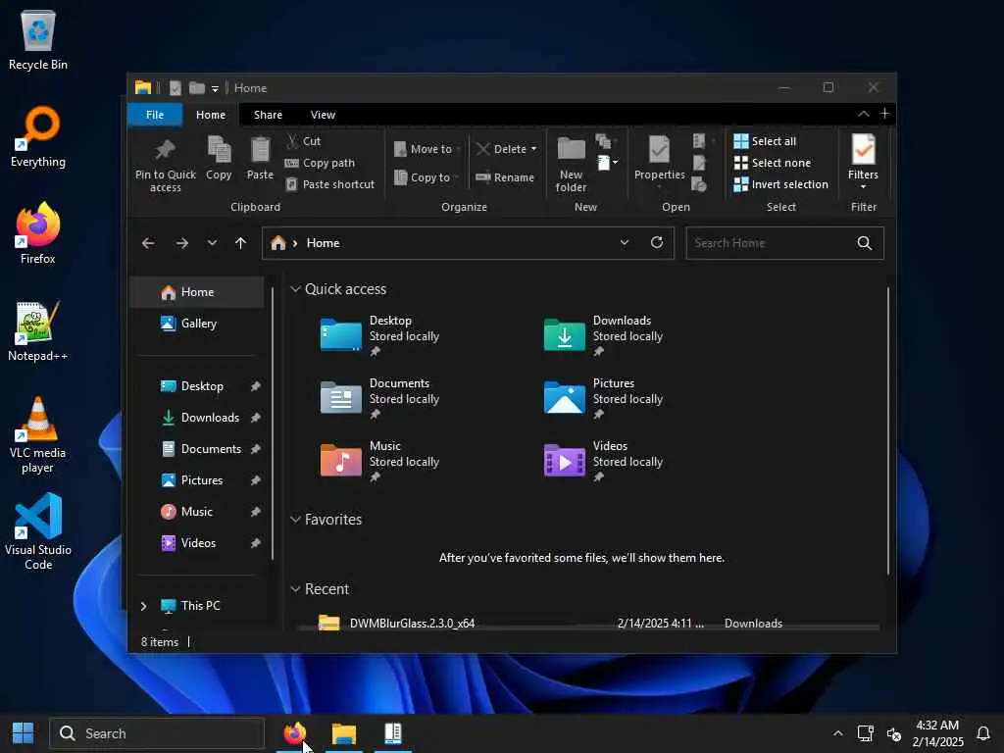Collapse the Favorites section
Screen dimensions: 1004x753
coord(295,520)
